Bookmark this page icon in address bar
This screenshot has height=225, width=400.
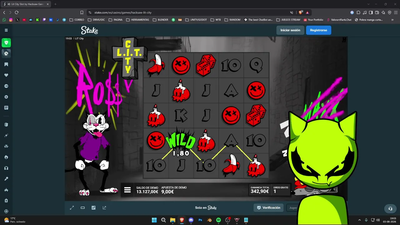(82, 12)
